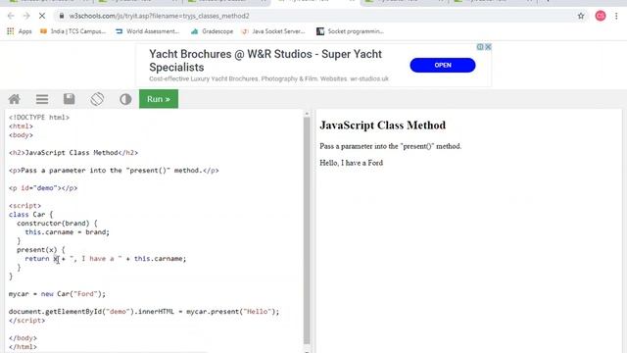Toggle dark mode contrast icon
Viewport: 627px width, 353px height.
pos(125,99)
